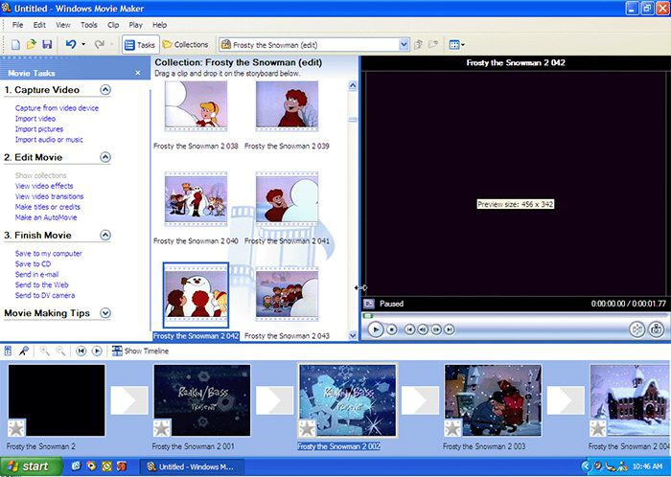Image resolution: width=671 pixels, height=477 pixels.
Task: Open the Windows Start menu
Action: [32, 466]
